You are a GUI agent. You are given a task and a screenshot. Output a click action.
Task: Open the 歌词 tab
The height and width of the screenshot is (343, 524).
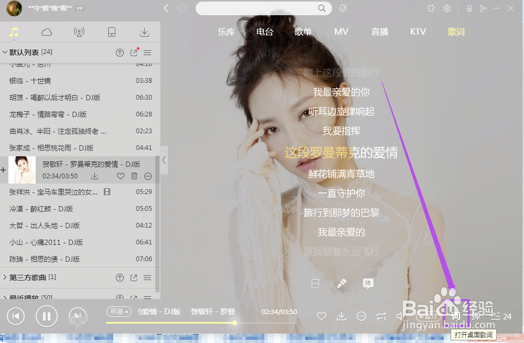pos(456,32)
